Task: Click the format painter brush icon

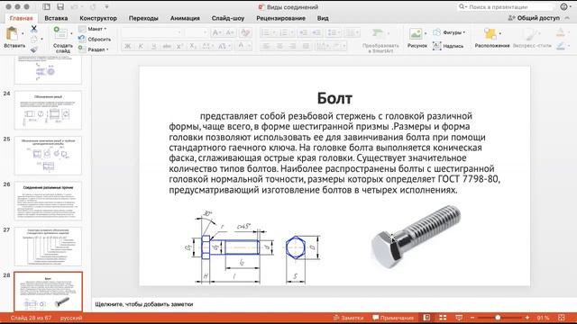Action: [34, 49]
